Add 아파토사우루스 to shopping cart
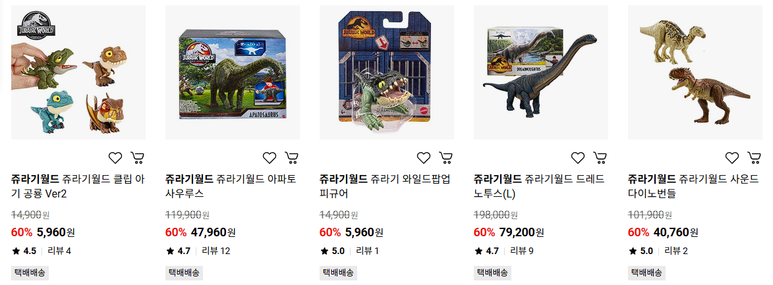 click(x=292, y=157)
